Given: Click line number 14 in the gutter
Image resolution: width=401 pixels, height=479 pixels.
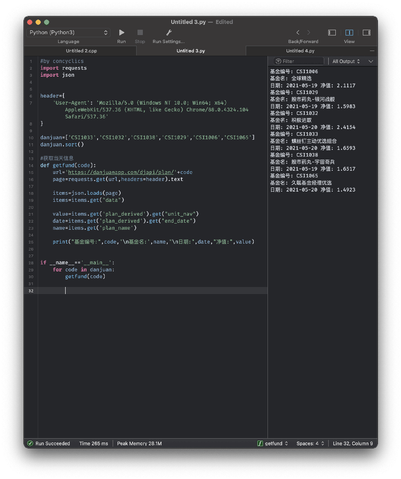Looking at the screenshot, I should (31, 165).
